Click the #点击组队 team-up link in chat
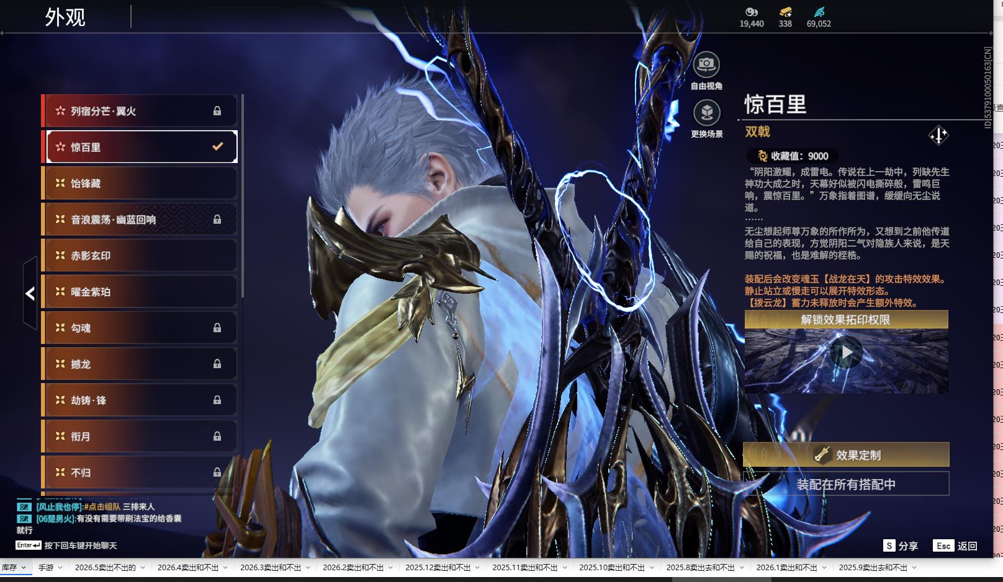This screenshot has width=1003, height=582. pos(102,507)
